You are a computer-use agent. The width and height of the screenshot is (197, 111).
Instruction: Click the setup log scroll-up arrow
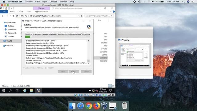pyautogui.click(x=88, y=41)
